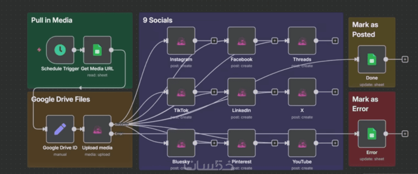Click the 'YouTube' node label text

[302, 162]
